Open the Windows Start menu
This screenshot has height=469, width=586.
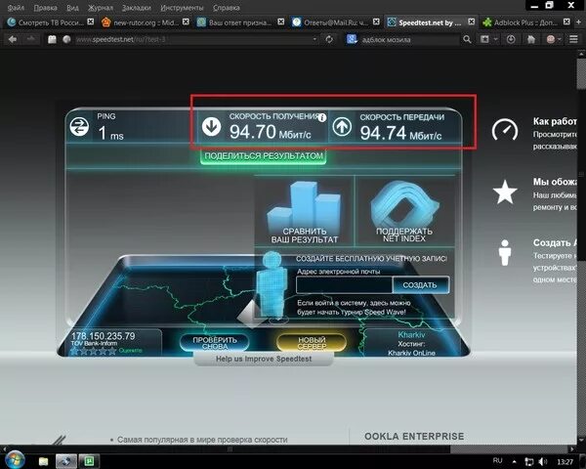[15, 460]
